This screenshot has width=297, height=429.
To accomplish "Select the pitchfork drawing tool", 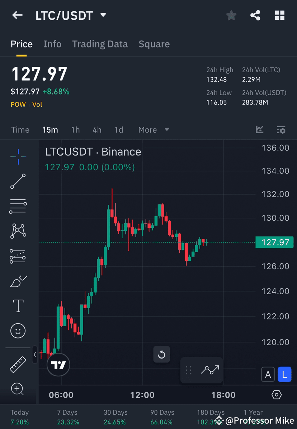I will click(18, 256).
